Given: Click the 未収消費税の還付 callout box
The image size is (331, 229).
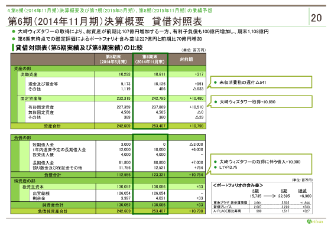Looking at the screenshot, I should click(261, 83).
